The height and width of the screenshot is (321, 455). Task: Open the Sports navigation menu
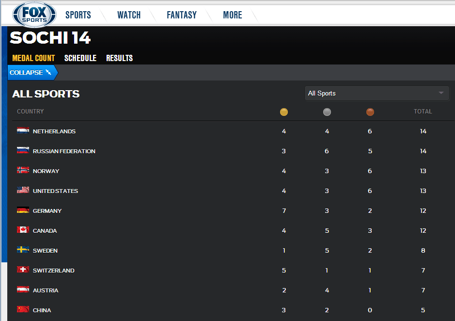tap(78, 15)
